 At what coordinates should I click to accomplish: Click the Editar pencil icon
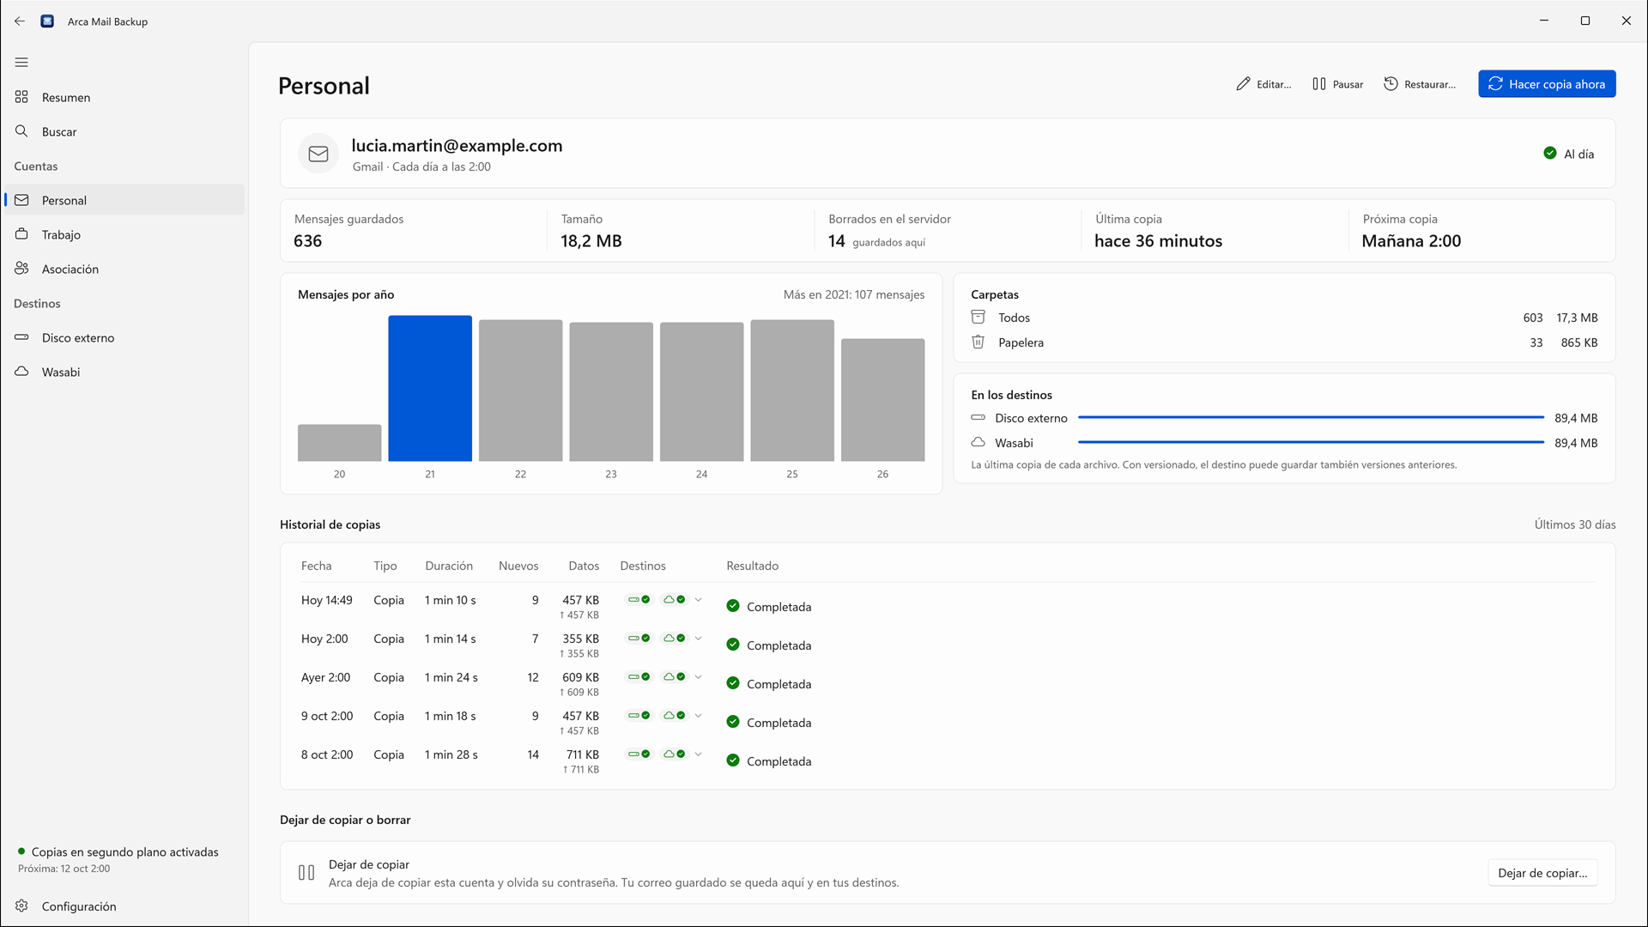point(1243,84)
